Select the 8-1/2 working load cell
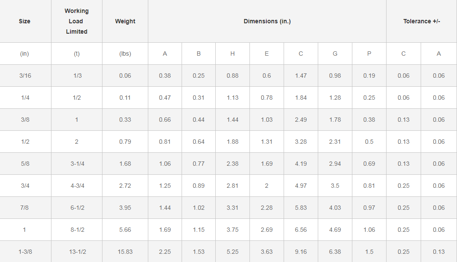457x262 pixels. (77, 230)
